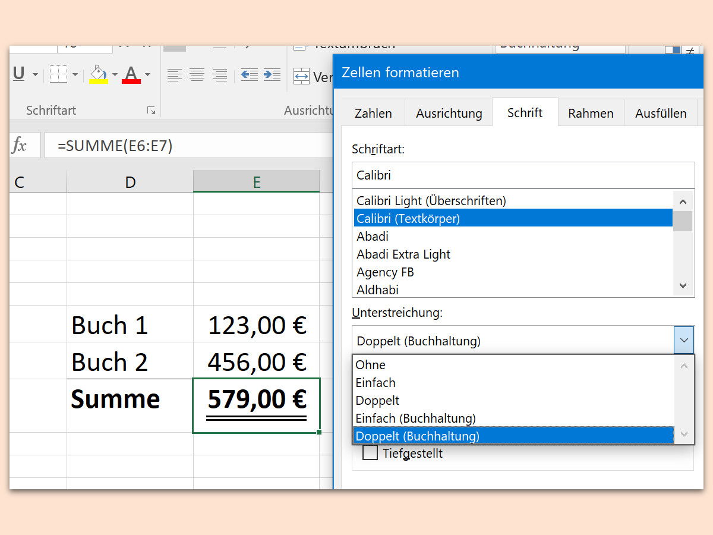Select 'Einfach' underline option

click(x=514, y=382)
